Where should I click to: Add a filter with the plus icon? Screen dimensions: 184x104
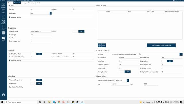100,45
